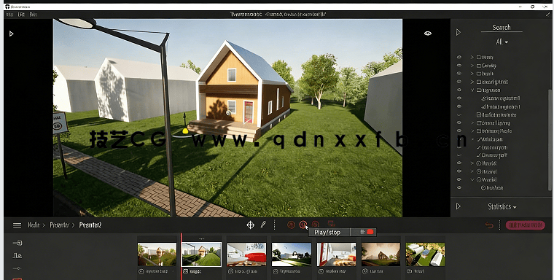Expand the Statistics panel triangle
The image size is (554, 280).
[x=459, y=206]
